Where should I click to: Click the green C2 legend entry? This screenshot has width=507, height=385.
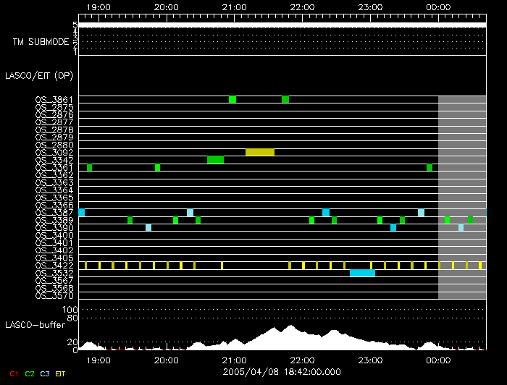click(30, 373)
